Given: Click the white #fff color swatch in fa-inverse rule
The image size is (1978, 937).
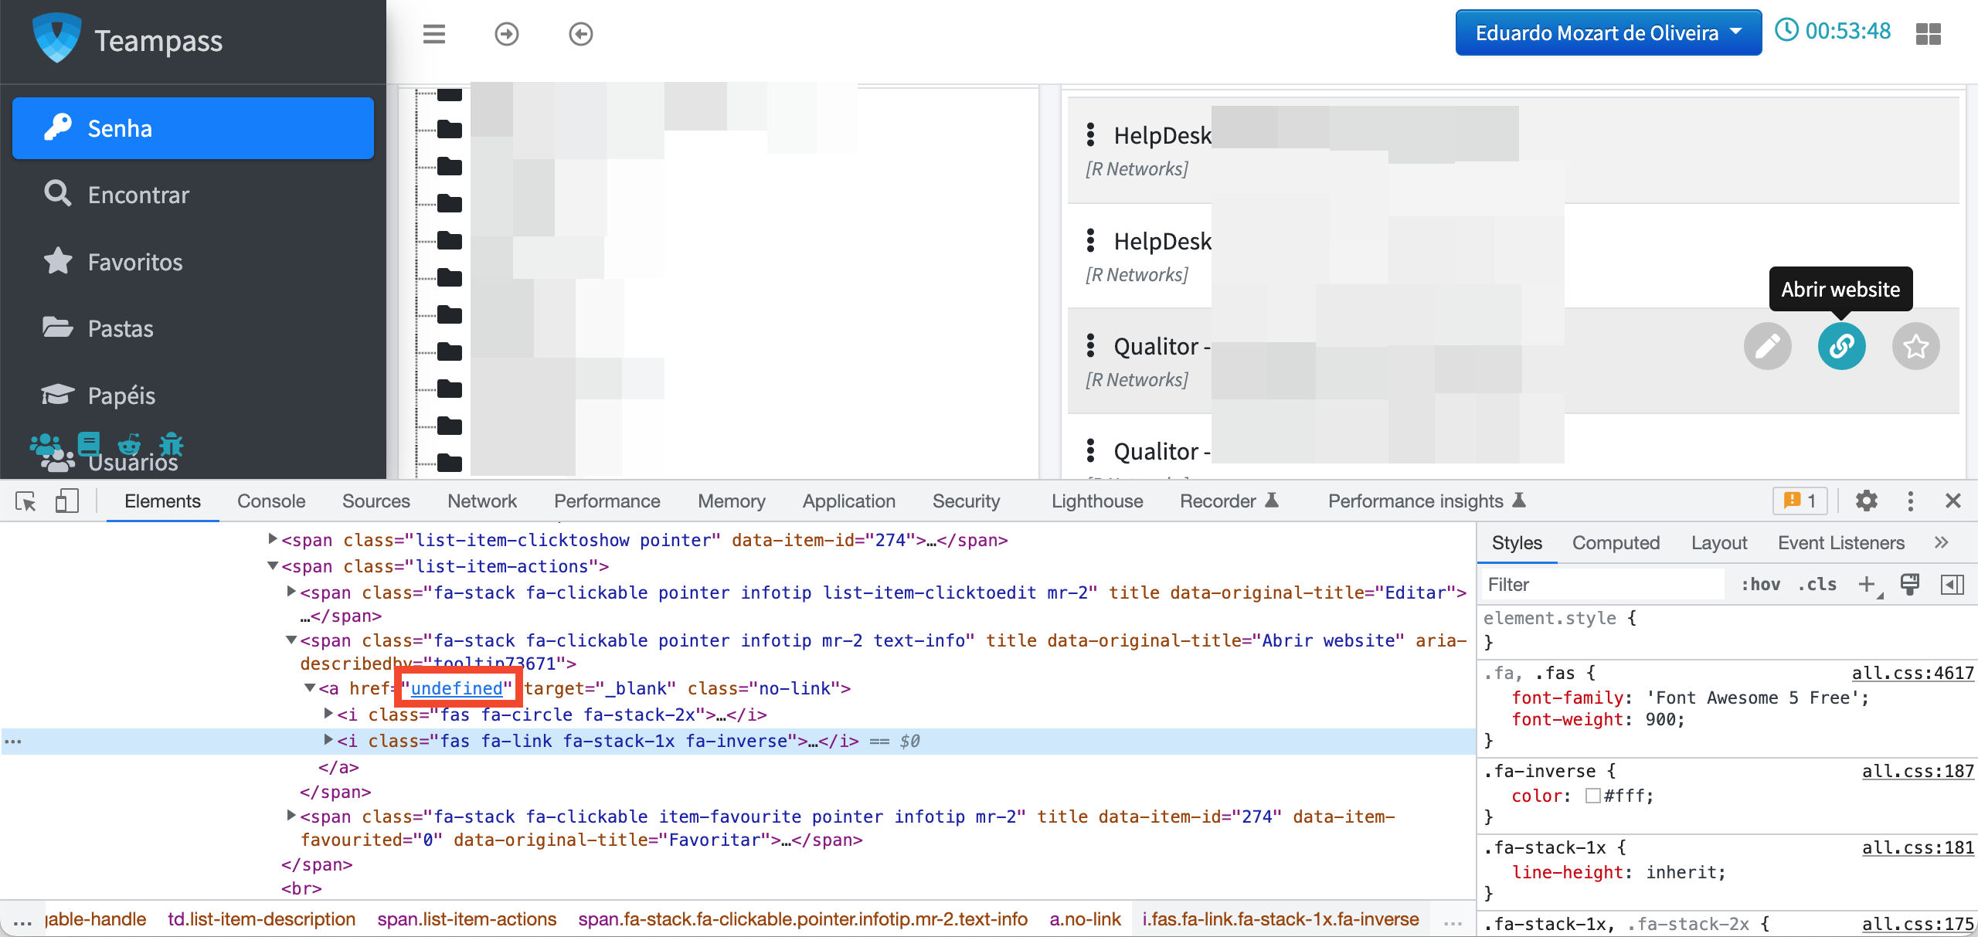Looking at the screenshot, I should pos(1593,795).
